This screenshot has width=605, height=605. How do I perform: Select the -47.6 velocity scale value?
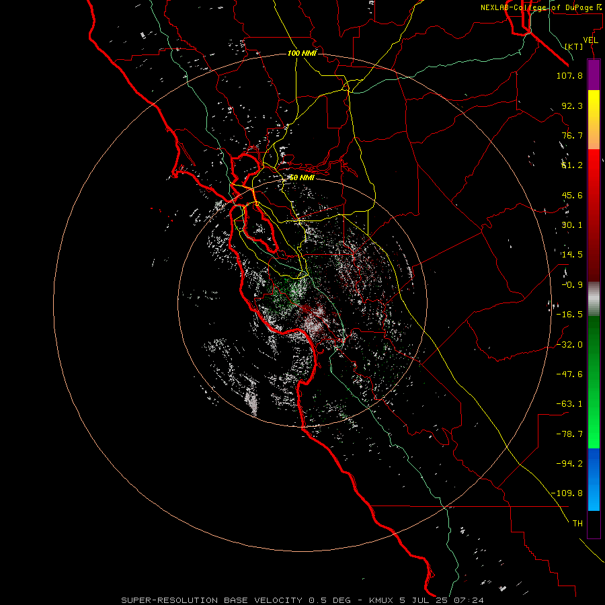[x=569, y=374]
